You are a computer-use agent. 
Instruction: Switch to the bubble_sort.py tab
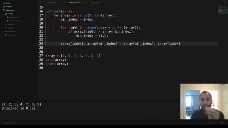95,2
